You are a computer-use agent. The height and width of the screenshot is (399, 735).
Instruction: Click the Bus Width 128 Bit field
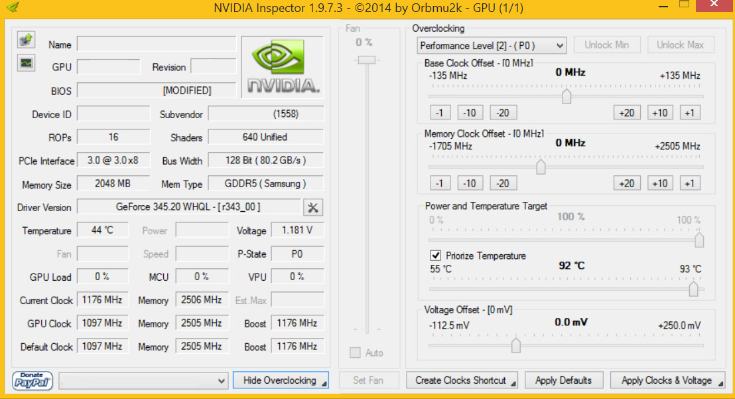[x=266, y=161]
